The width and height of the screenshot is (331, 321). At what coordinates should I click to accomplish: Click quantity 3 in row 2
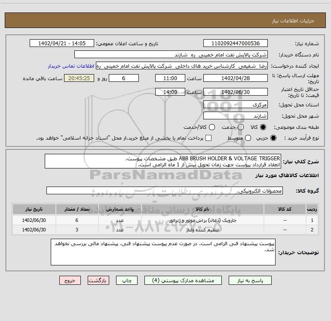pyautogui.click(x=77, y=230)
